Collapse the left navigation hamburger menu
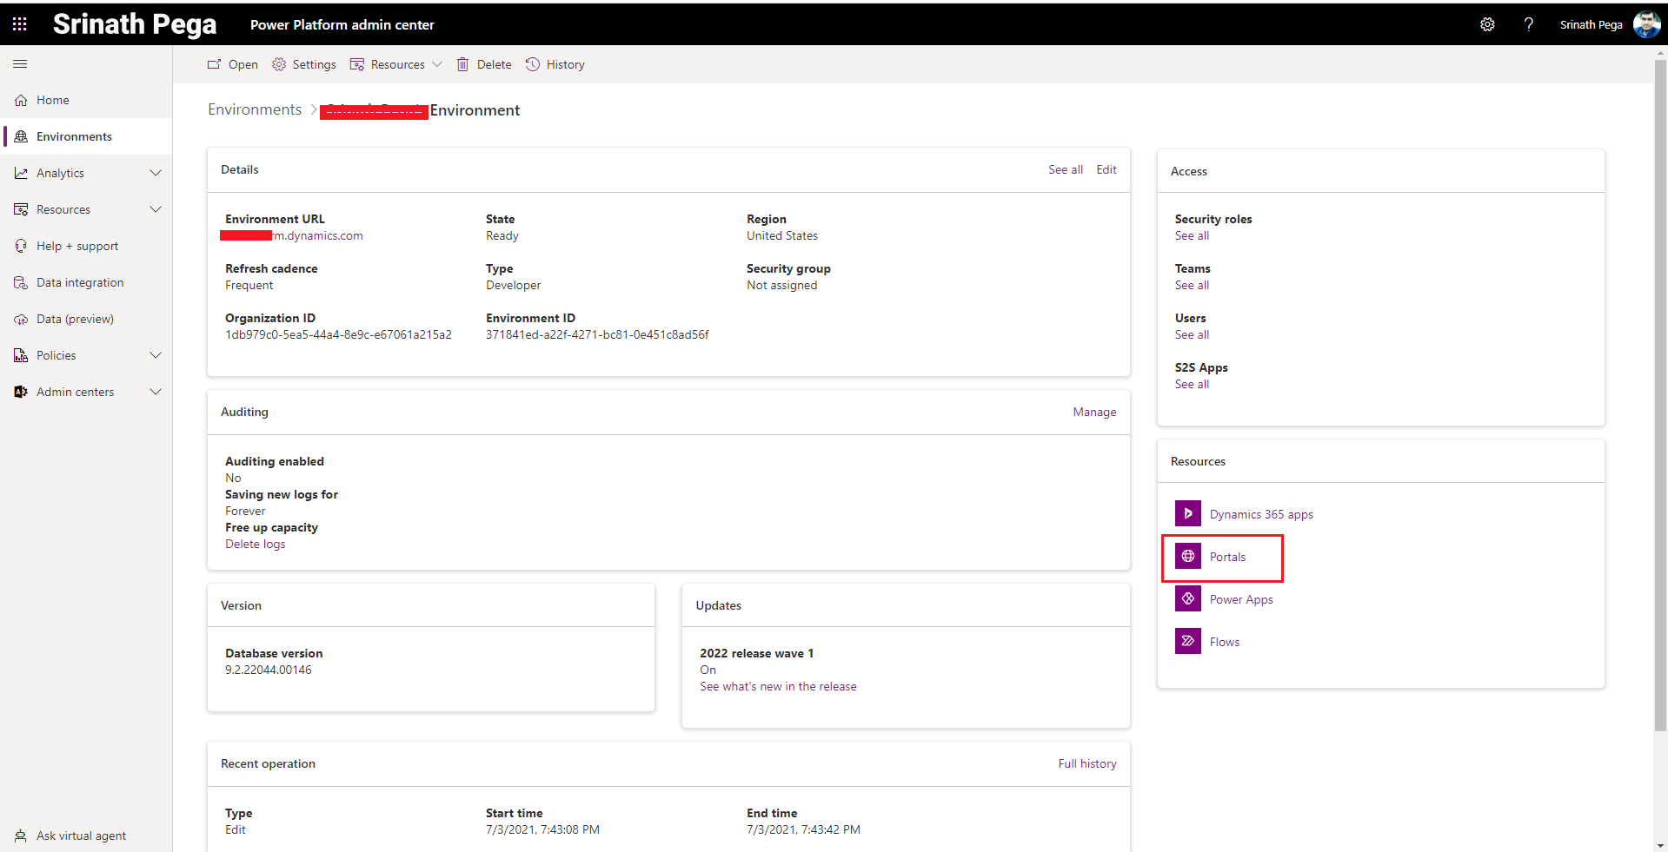 pyautogui.click(x=20, y=64)
